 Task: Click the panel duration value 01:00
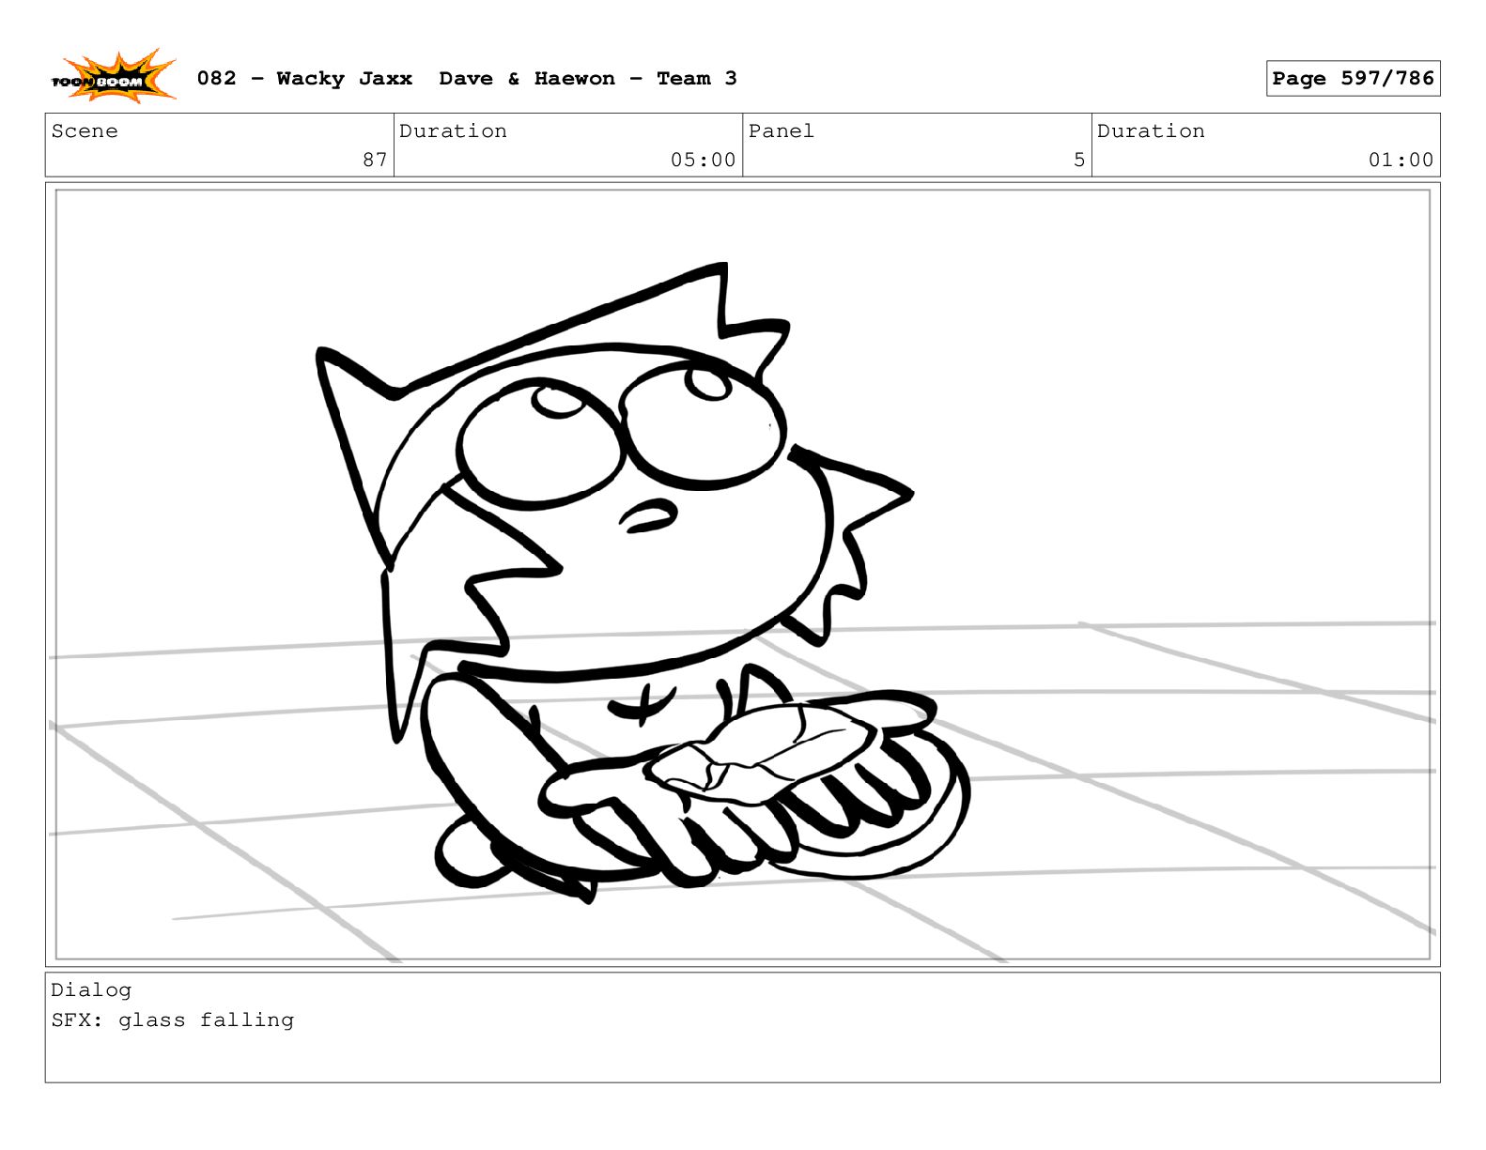click(1401, 160)
